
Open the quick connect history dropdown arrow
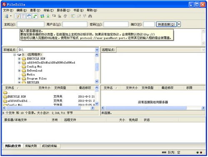click(179, 25)
